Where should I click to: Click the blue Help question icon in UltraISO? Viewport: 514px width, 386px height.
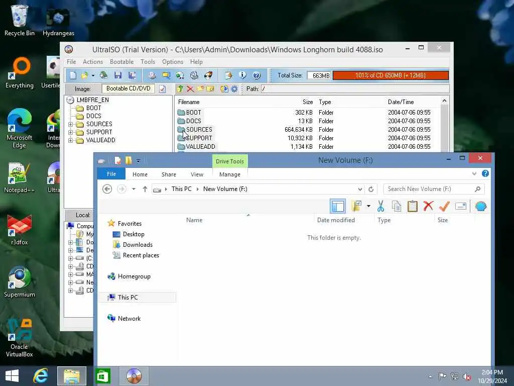click(x=256, y=75)
